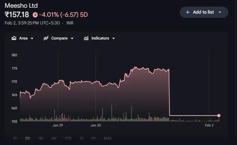Click the red down-arrow change icon
Screen dimensions: 237x145
35,15
